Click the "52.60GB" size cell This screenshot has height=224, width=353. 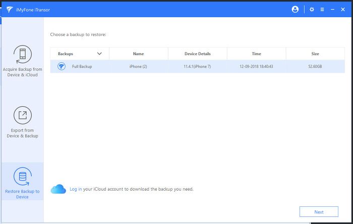pos(315,66)
